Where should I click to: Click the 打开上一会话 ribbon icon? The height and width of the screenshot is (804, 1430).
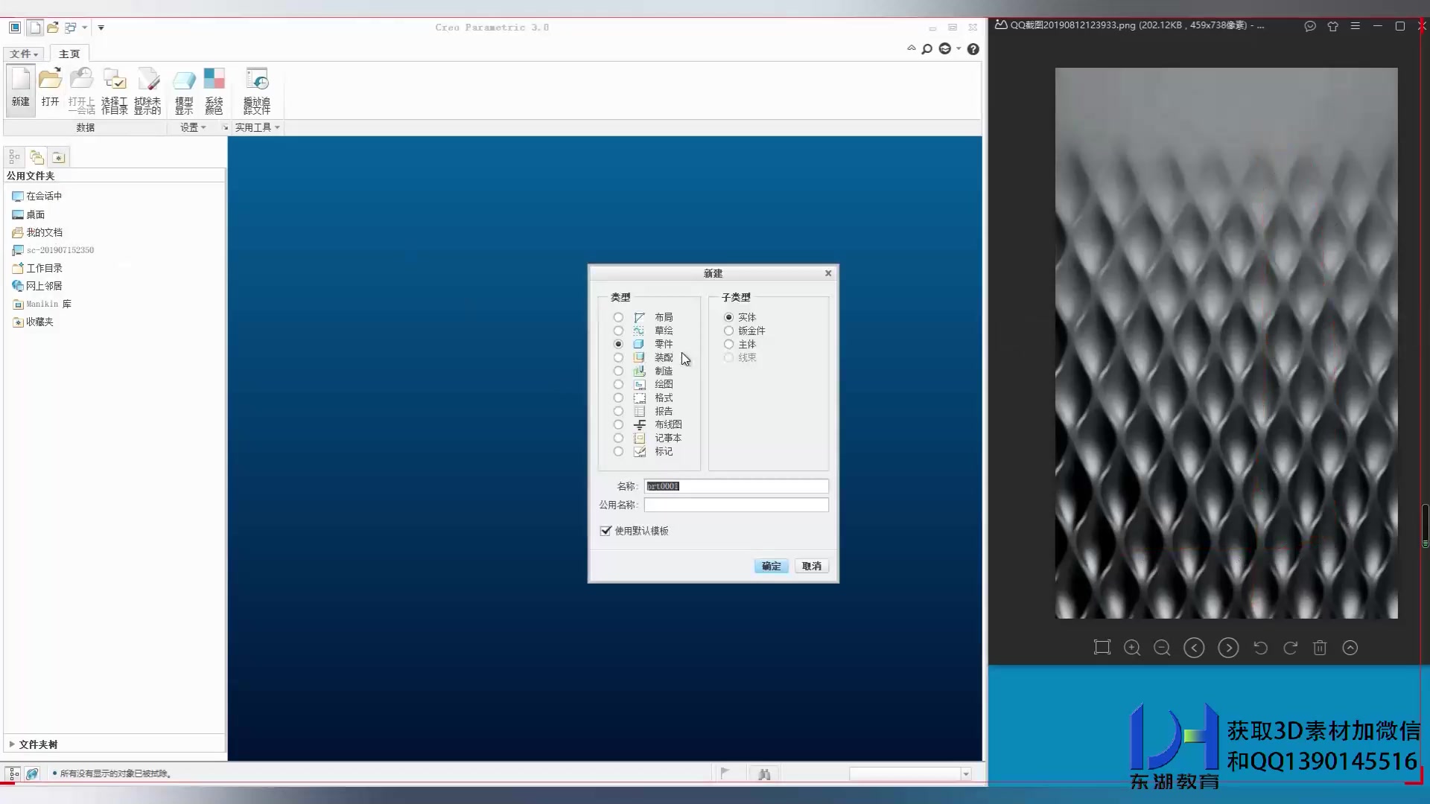(81, 89)
